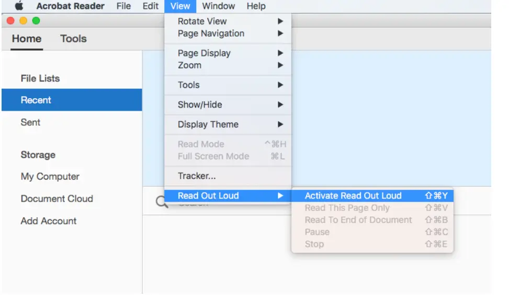509x295 pixels.
Task: Expand the Page Display submenu
Action: [228, 53]
